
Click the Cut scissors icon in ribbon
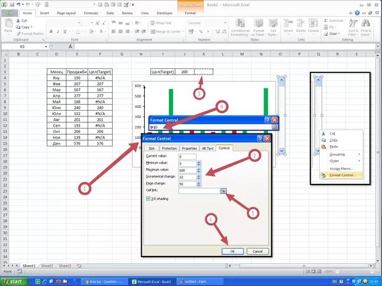18,21
